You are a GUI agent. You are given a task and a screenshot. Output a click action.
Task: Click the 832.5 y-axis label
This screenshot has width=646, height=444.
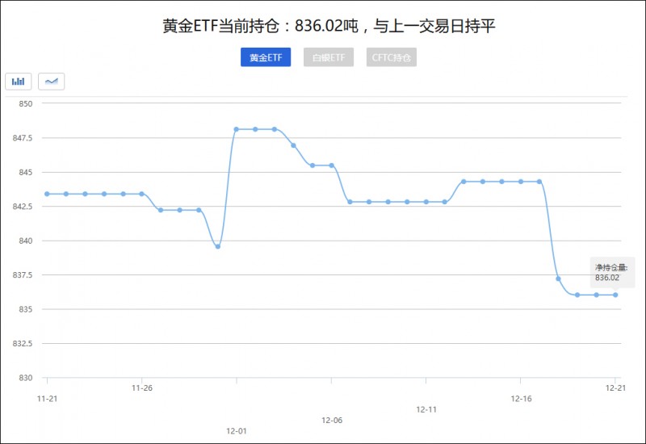(x=23, y=344)
